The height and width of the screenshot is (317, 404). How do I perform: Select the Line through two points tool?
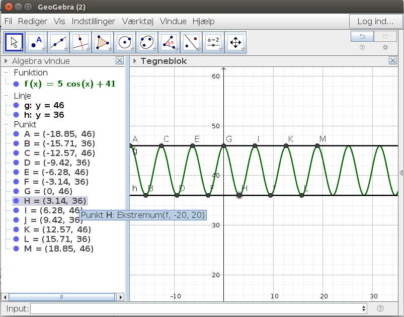coord(58,42)
